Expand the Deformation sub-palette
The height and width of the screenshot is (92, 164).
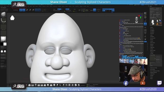click(152, 43)
